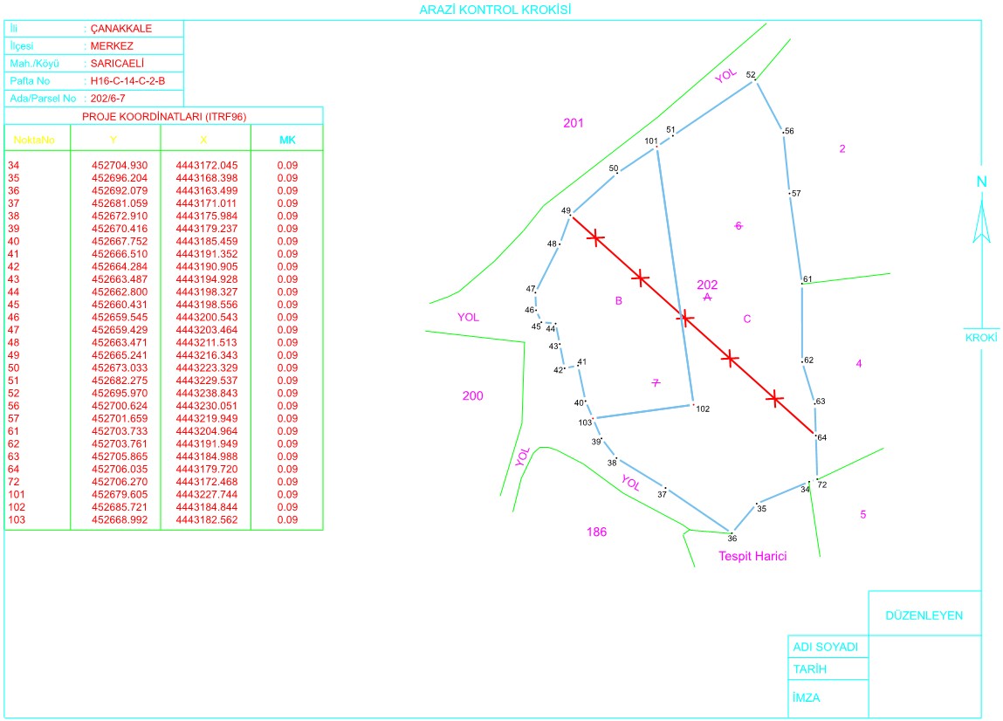The image size is (1003, 721).
Task: Click the DÜZENLEYEN title block cell
Action: pos(924,615)
